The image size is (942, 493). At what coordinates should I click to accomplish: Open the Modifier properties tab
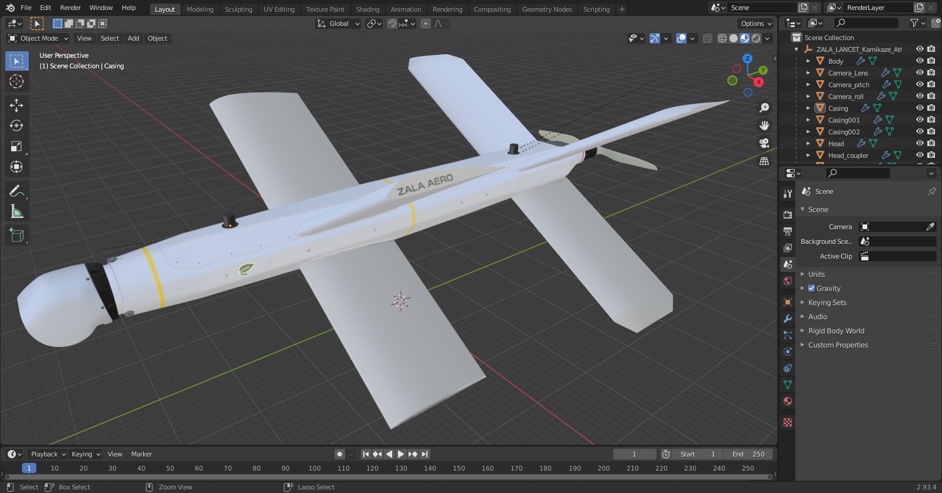(788, 319)
